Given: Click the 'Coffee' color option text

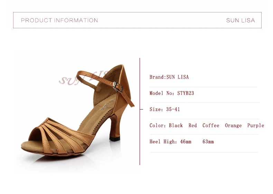Looking at the screenshot, I should [211, 125].
